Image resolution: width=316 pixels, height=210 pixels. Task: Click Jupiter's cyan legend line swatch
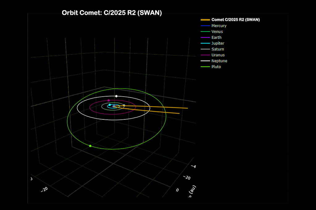tap(205, 43)
